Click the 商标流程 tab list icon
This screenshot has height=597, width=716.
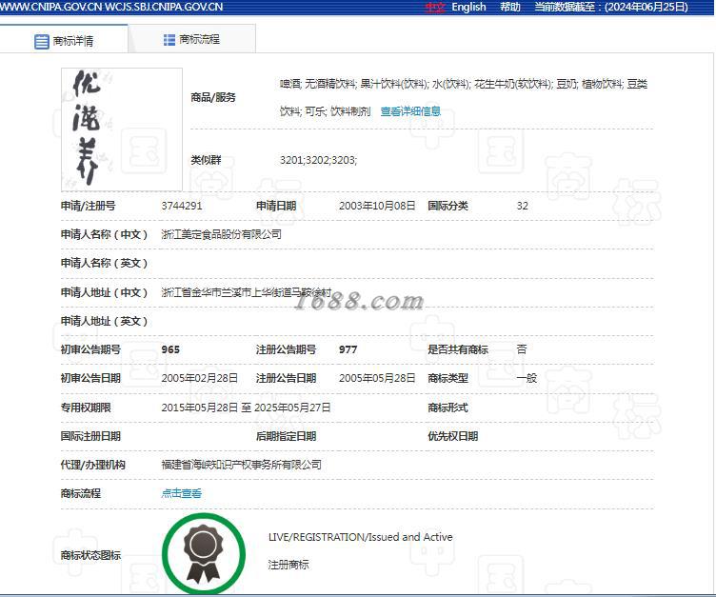[169, 40]
